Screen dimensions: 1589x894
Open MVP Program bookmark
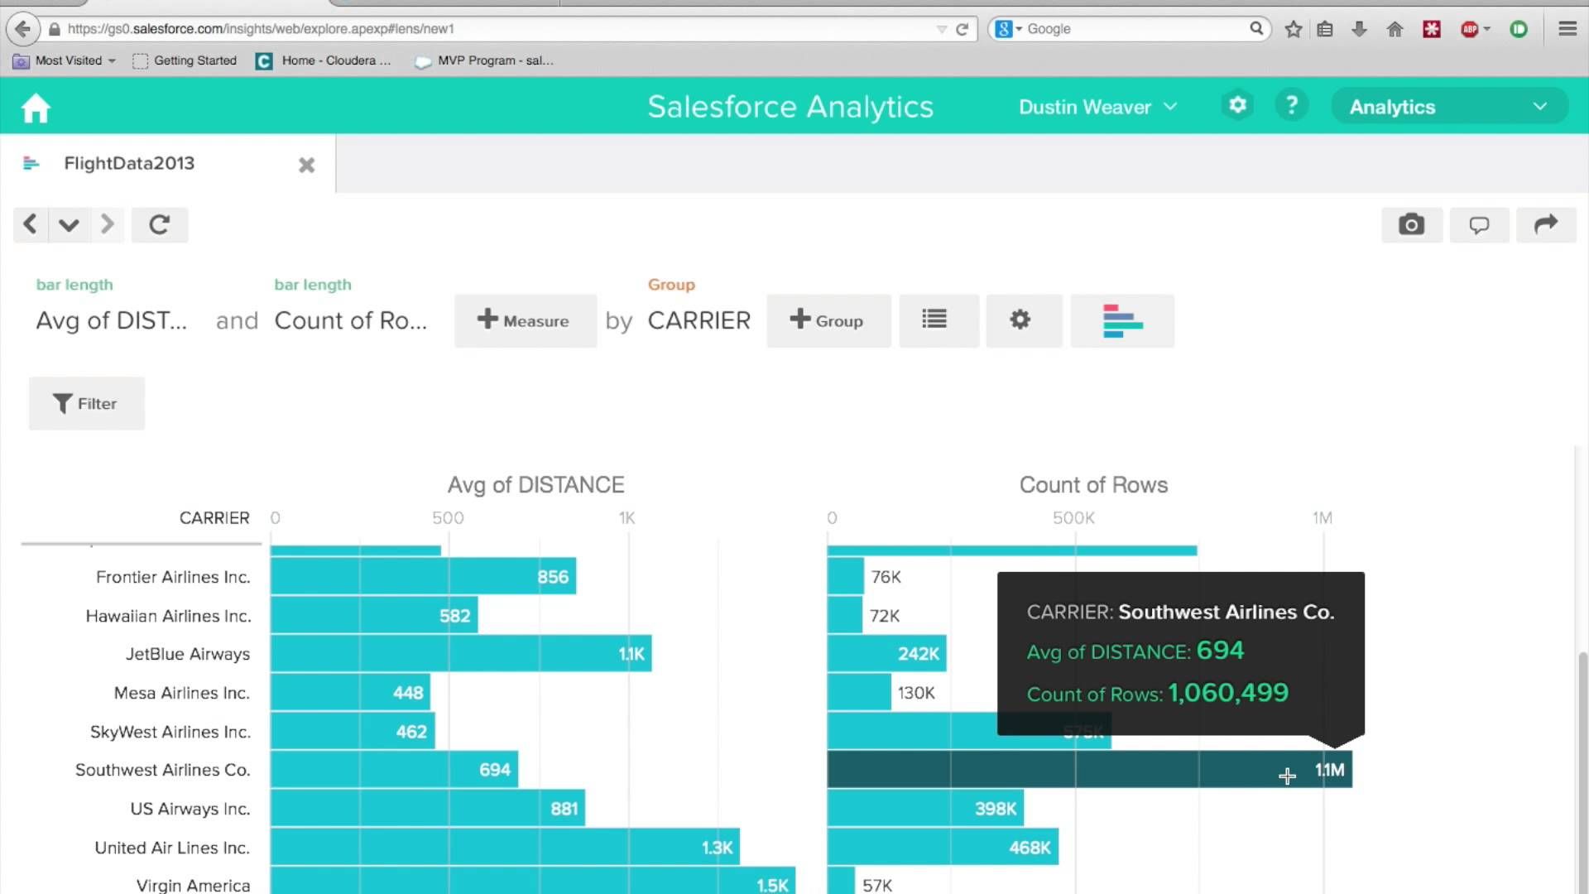click(x=484, y=60)
